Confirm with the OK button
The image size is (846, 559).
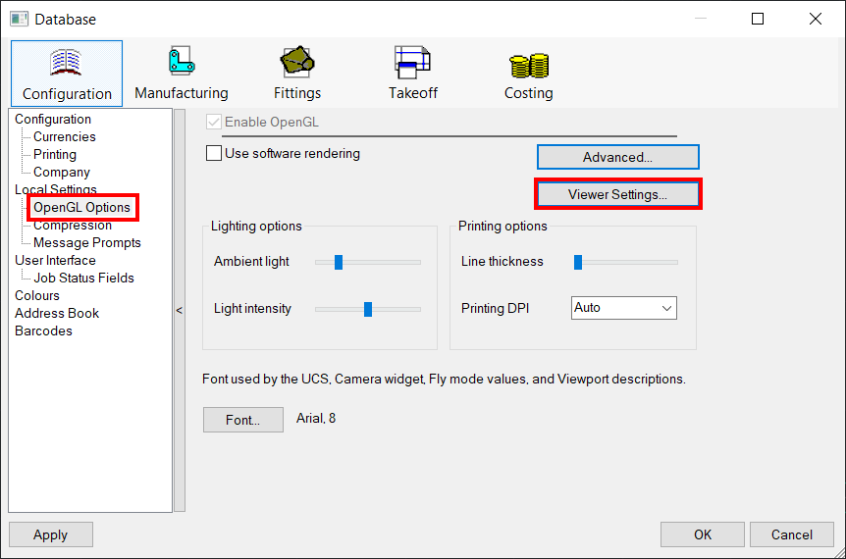point(703,534)
